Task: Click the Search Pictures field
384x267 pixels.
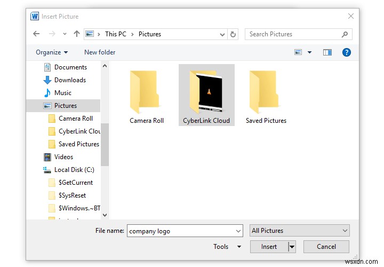Action: pos(298,34)
